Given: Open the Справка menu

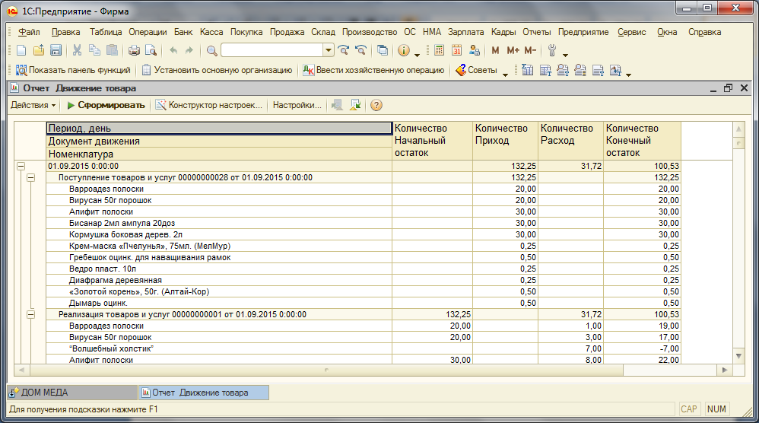Looking at the screenshot, I should pyautogui.click(x=704, y=32).
